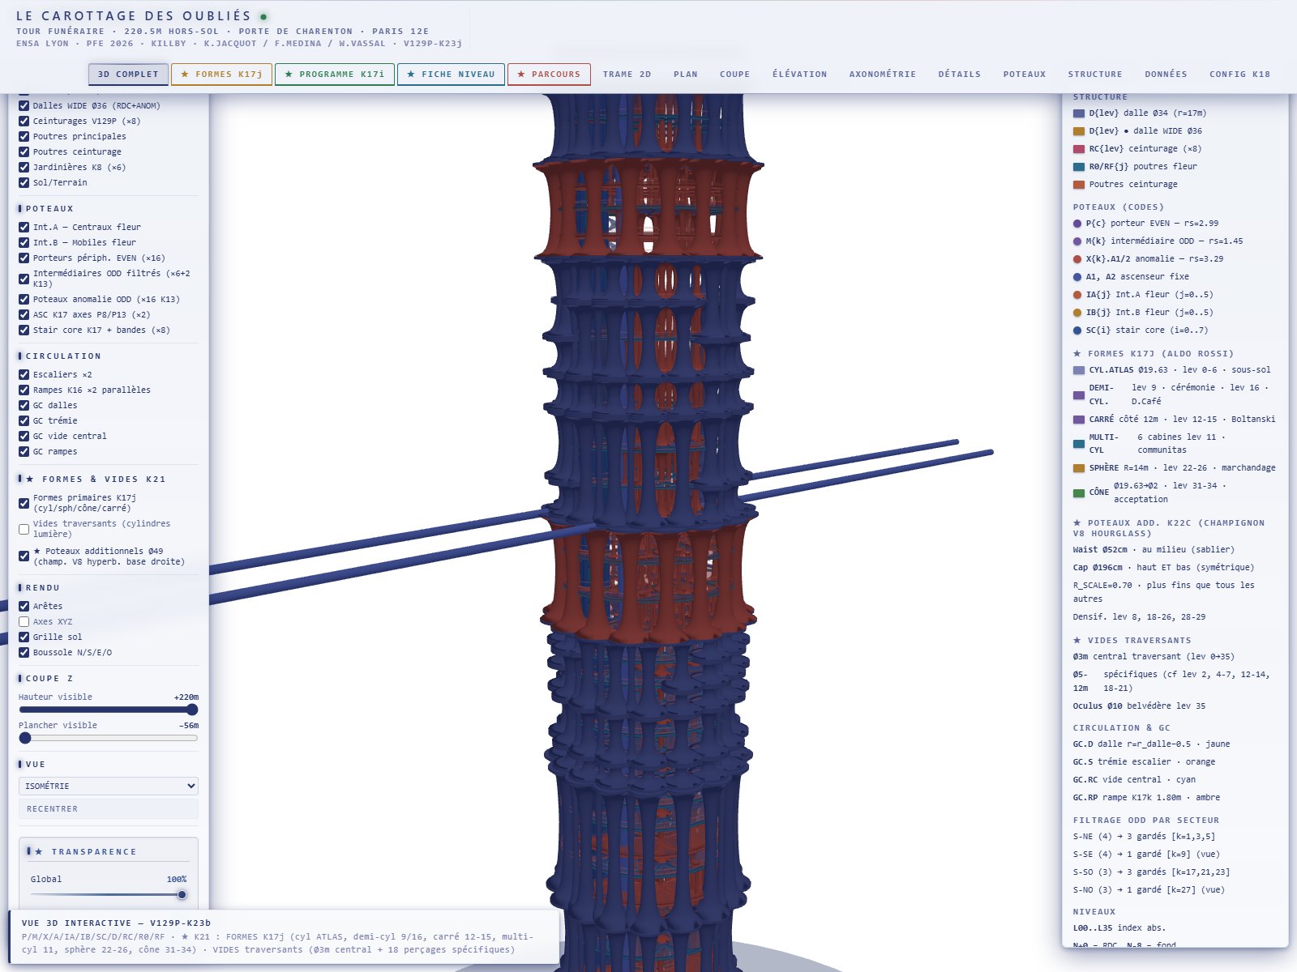Open the DONNÉES tab
Viewport: 1297px width, 972px height.
[1166, 75]
